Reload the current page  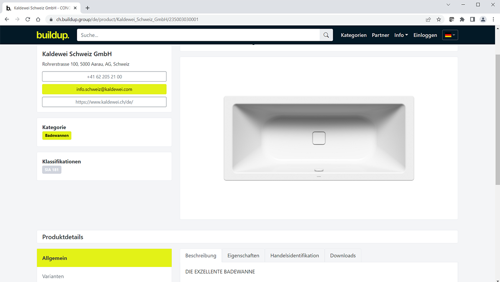(28, 20)
